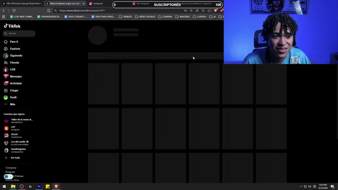Open the taskbar clock 9:34 PM
Image resolution: width=338 pixels, height=190 pixels.
(x=323, y=187)
